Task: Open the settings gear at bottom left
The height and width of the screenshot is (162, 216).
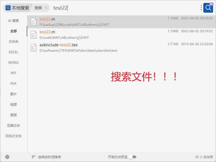Action: [x=7, y=157]
